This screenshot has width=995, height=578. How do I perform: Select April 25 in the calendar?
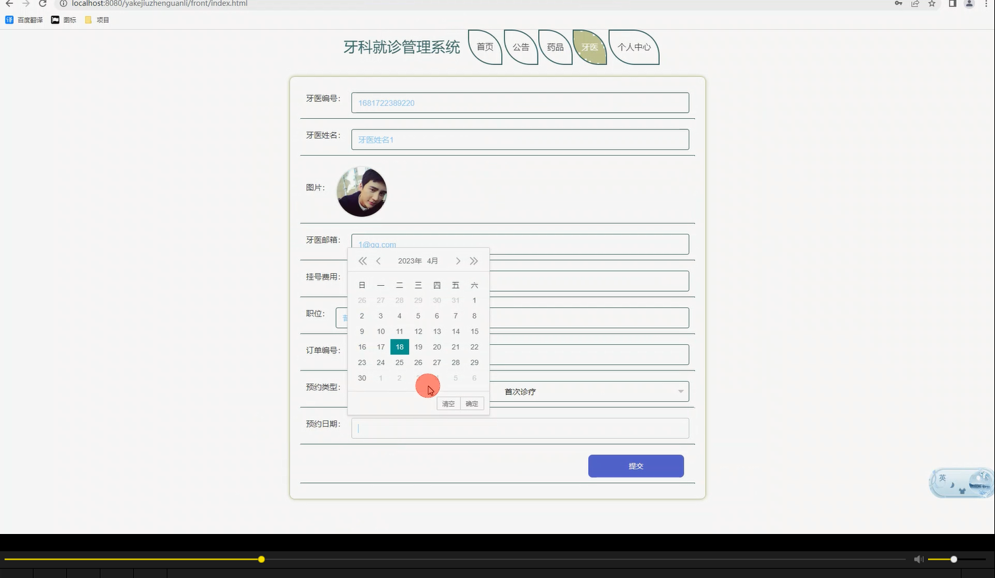tap(399, 362)
